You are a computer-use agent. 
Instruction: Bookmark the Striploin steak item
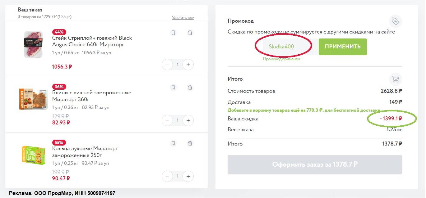(x=173, y=33)
